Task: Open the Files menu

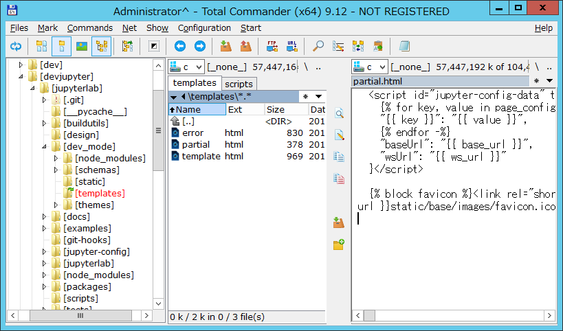Action: pos(19,28)
